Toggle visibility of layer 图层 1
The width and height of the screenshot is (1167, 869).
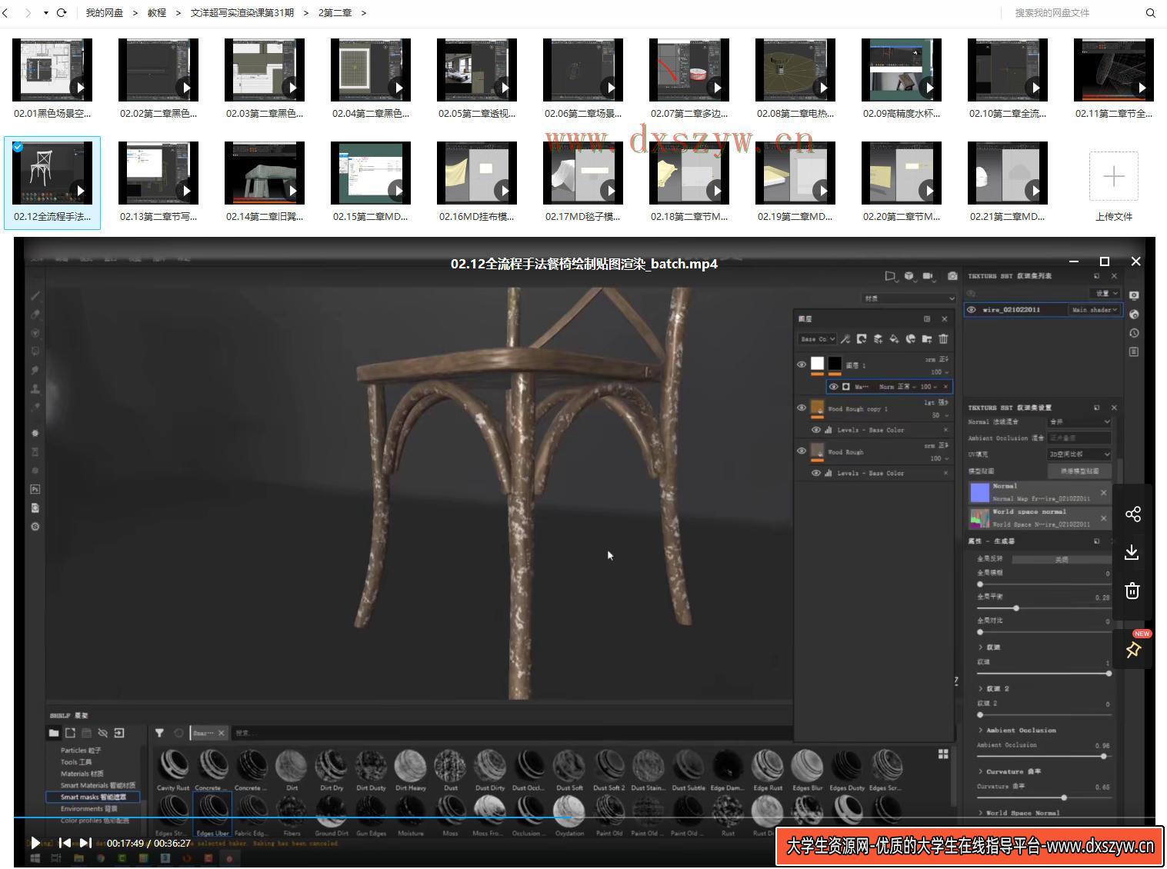pyautogui.click(x=802, y=365)
